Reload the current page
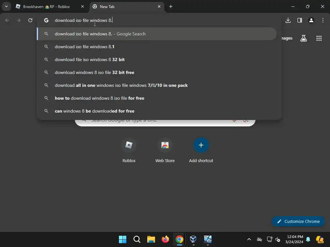 pyautogui.click(x=30, y=20)
